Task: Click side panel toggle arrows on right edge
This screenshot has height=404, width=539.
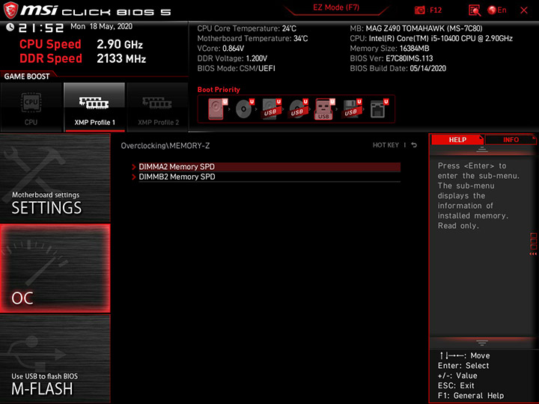Action: click(533, 244)
